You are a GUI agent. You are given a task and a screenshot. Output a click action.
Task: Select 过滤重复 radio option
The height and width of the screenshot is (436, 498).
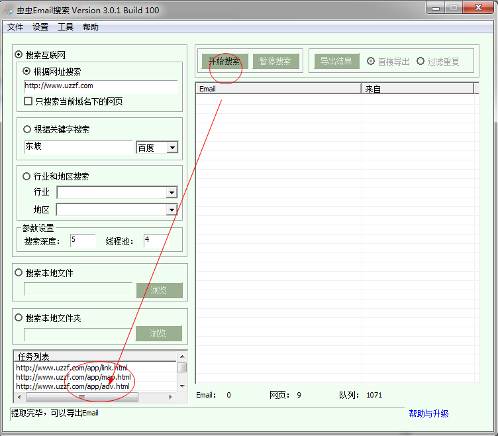(x=421, y=61)
